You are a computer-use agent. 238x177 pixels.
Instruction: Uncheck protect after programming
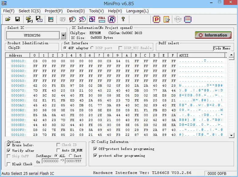tap(95, 155)
